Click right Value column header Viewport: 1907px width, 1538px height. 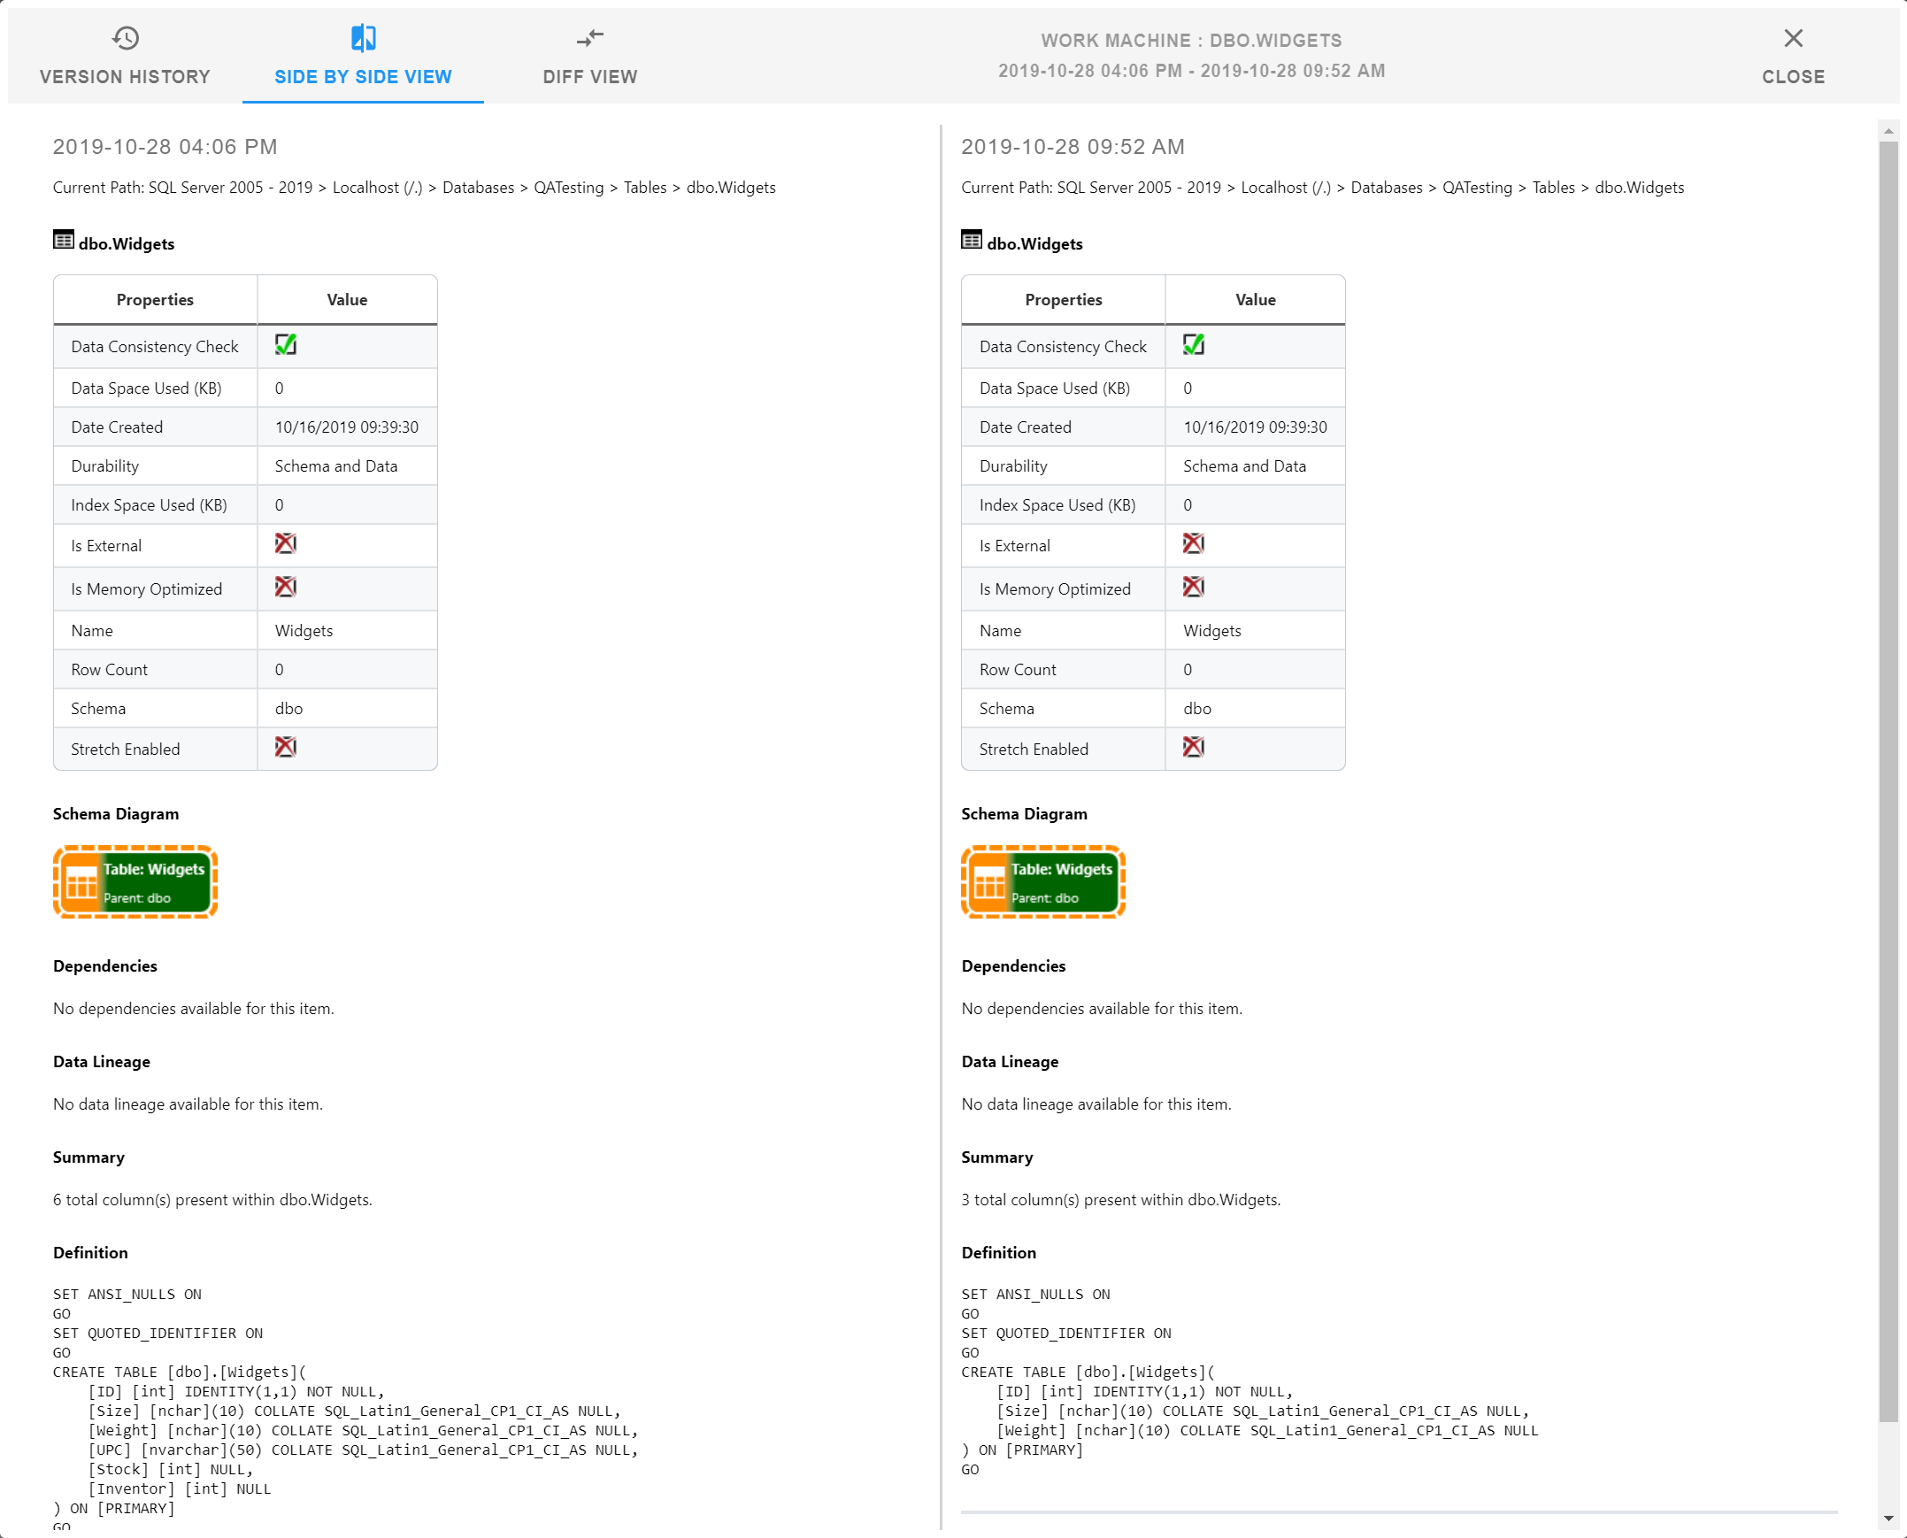1255,299
